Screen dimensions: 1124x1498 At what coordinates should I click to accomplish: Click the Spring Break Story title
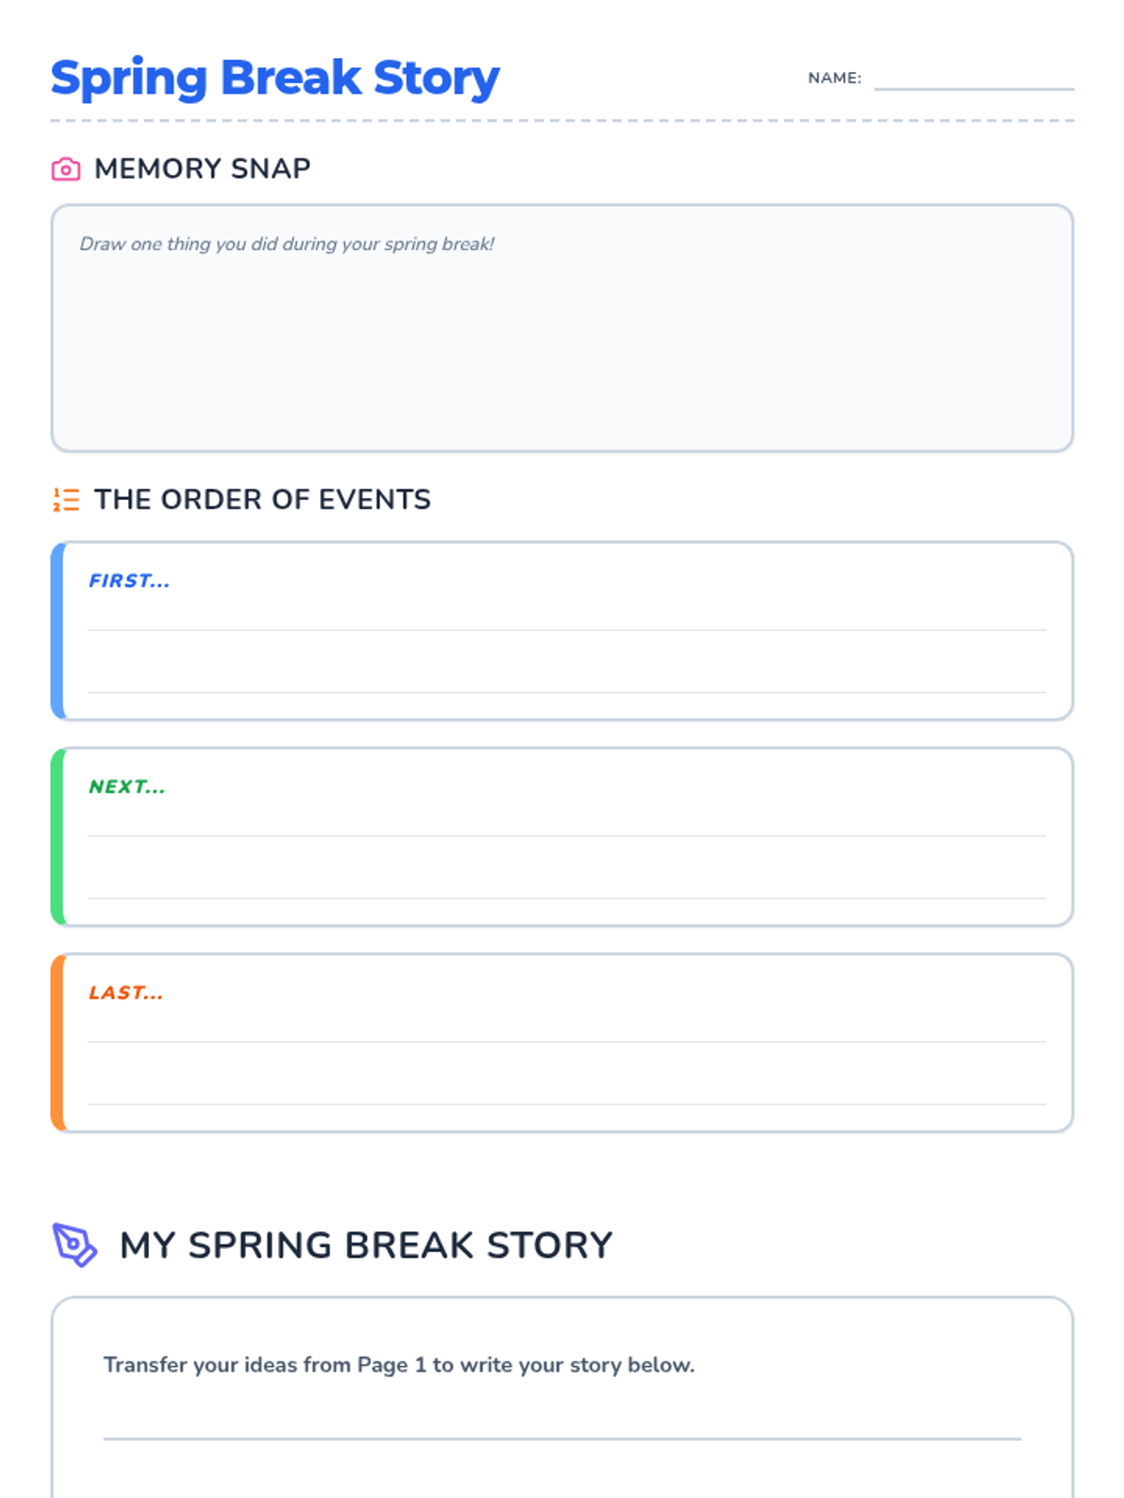(x=274, y=79)
